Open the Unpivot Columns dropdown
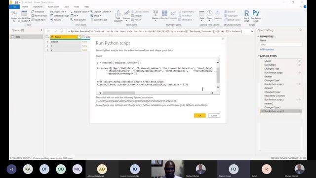 pyautogui.click(x=101, y=12)
